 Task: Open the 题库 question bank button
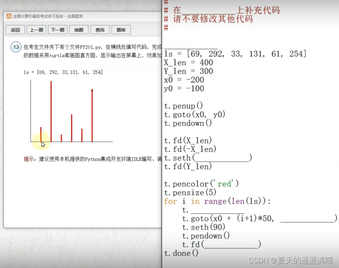[121, 30]
